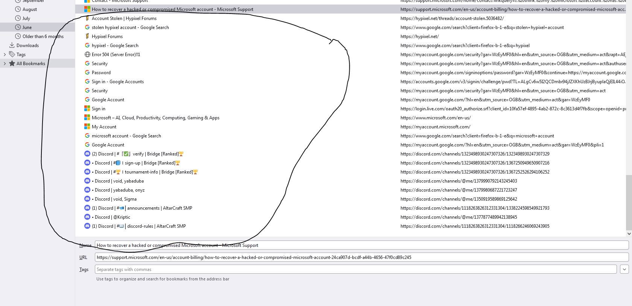
Task: Click the https://www.microsoft.com/en-us/ URL cell
Action: (436, 117)
